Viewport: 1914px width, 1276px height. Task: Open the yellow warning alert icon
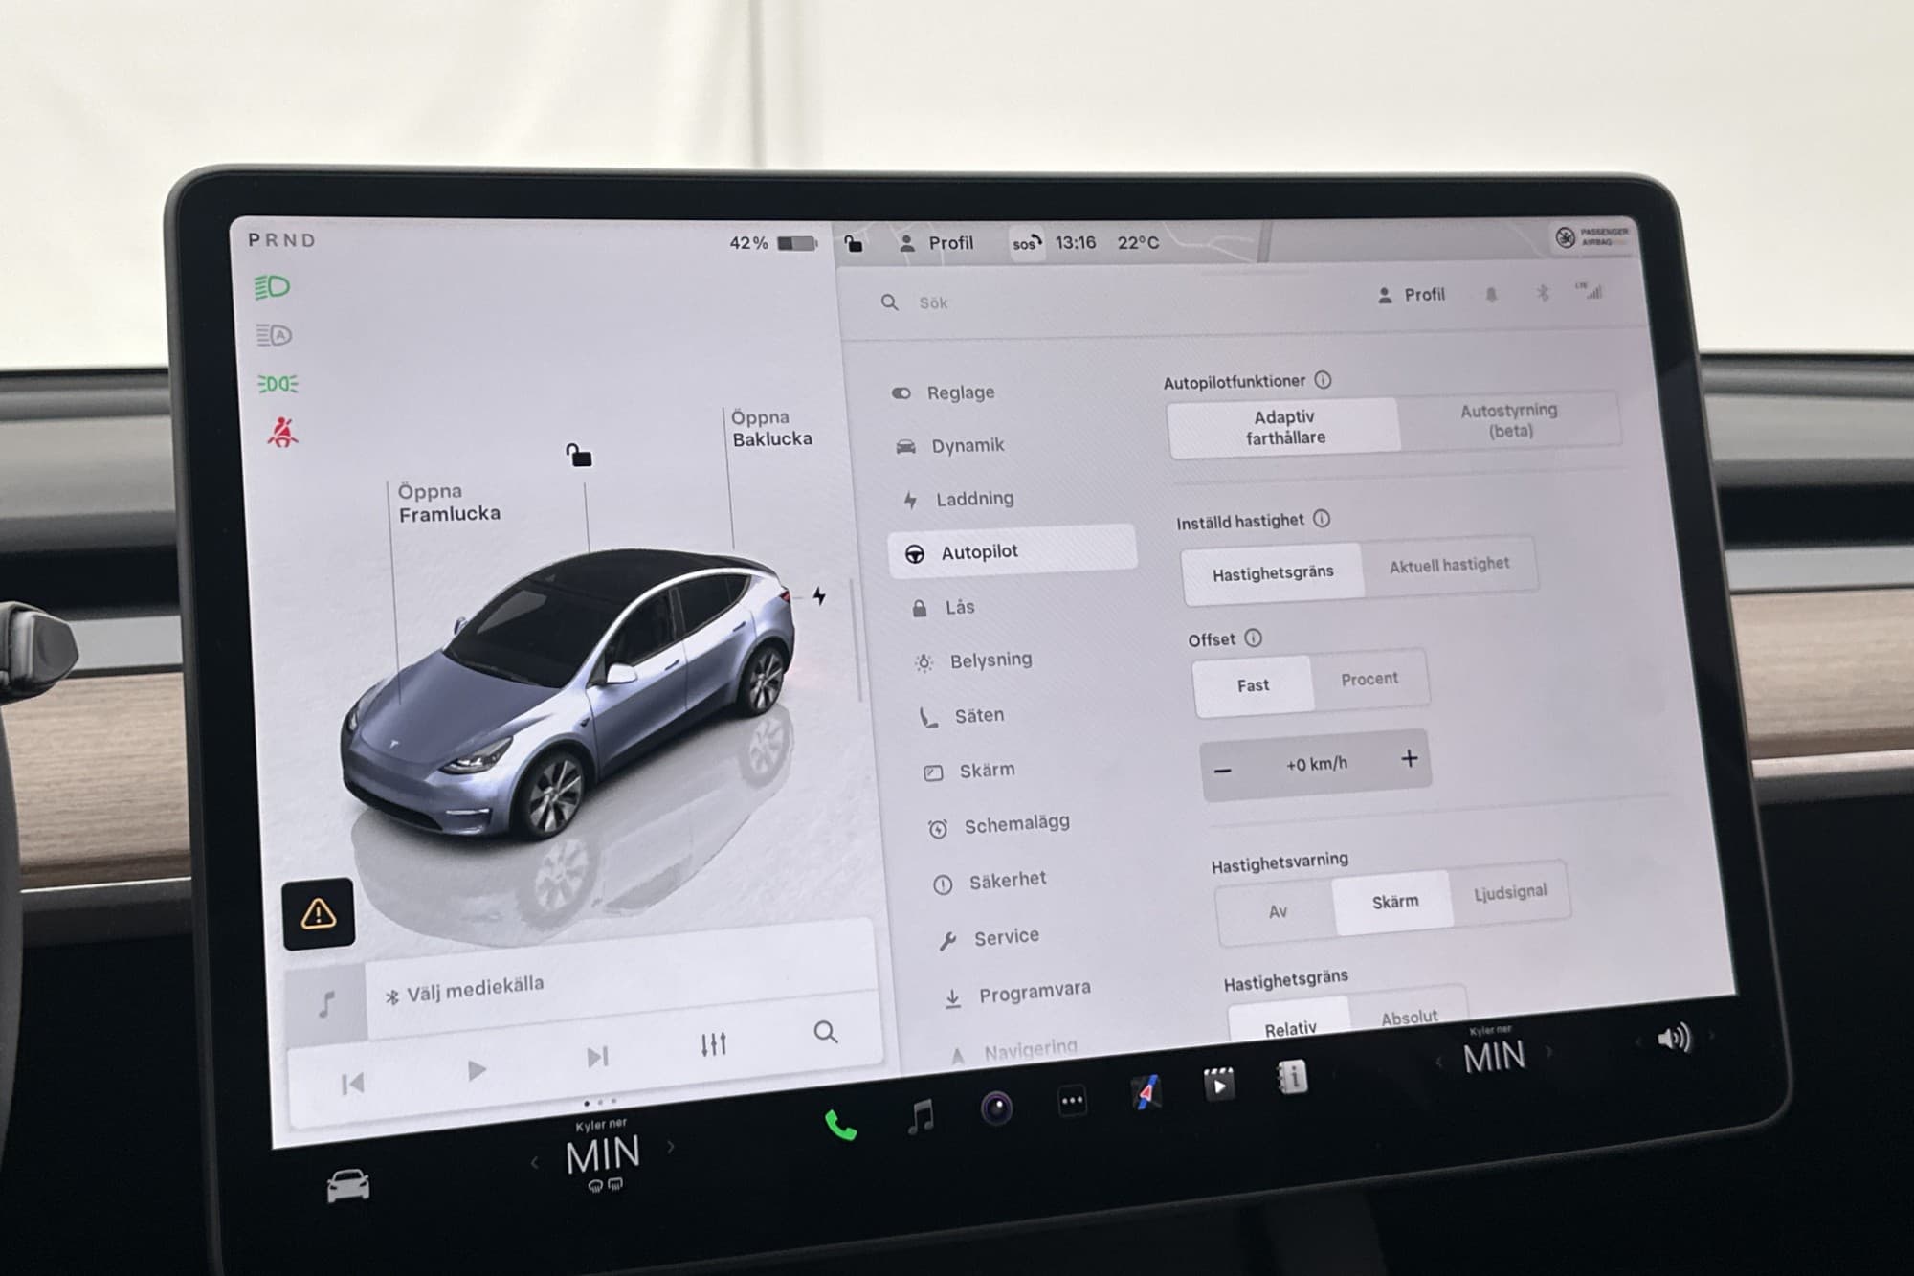click(x=319, y=913)
